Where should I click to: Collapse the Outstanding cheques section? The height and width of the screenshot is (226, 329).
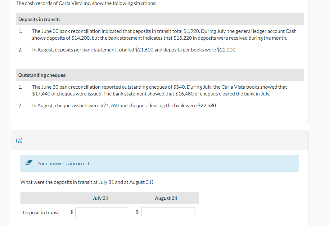pos(42,75)
